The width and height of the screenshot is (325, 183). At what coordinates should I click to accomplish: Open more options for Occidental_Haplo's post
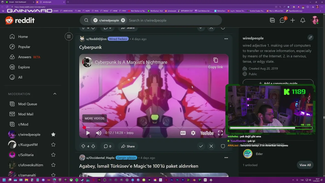pos(226,158)
